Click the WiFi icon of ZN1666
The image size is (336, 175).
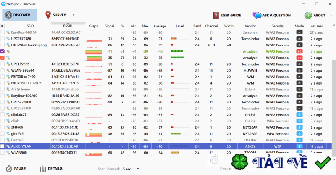(8, 127)
